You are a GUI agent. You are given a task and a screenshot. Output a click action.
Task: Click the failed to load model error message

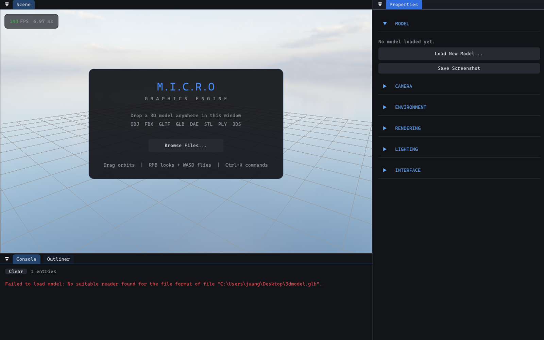pos(164,284)
